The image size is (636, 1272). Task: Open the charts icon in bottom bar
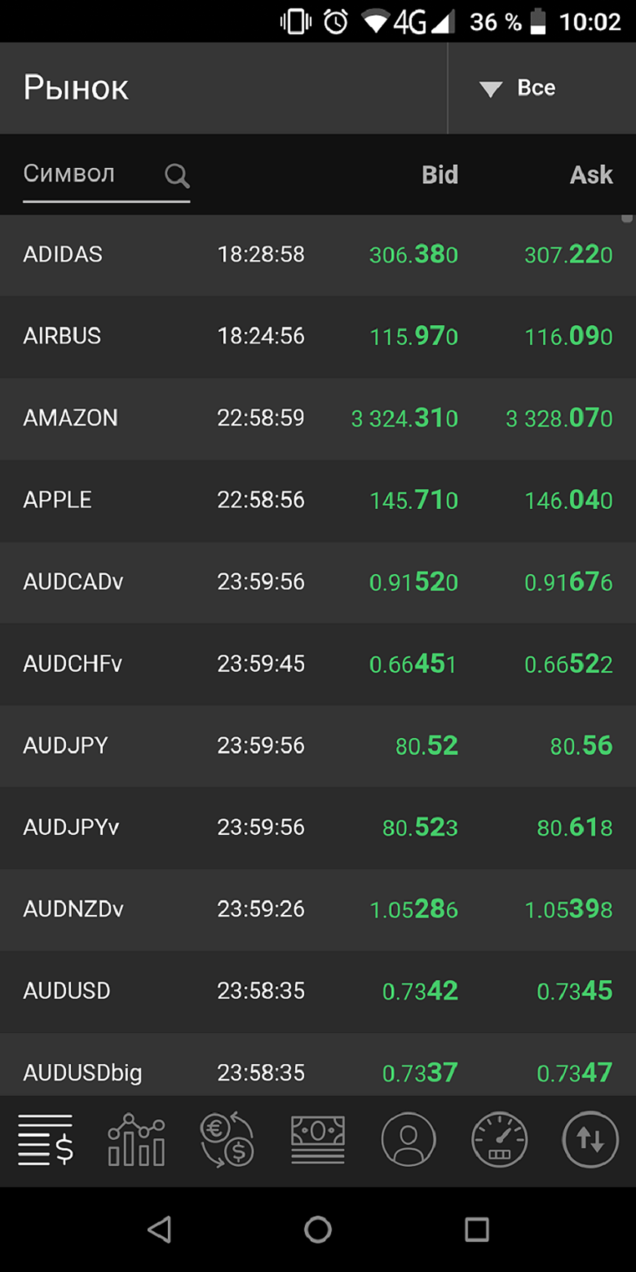coord(136,1139)
